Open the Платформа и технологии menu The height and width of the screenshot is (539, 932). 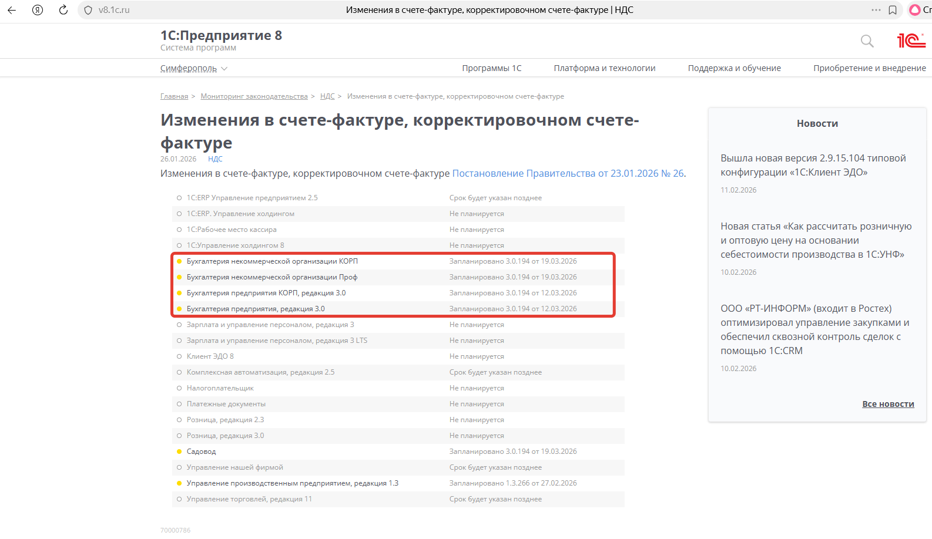click(x=604, y=68)
